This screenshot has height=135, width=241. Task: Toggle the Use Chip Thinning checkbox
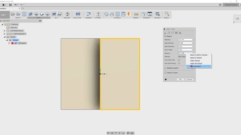coord(179,63)
